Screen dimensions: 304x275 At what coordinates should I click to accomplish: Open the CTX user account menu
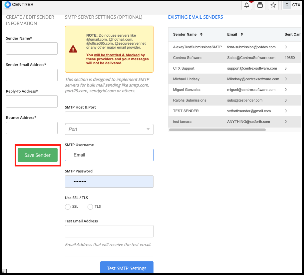point(292,5)
